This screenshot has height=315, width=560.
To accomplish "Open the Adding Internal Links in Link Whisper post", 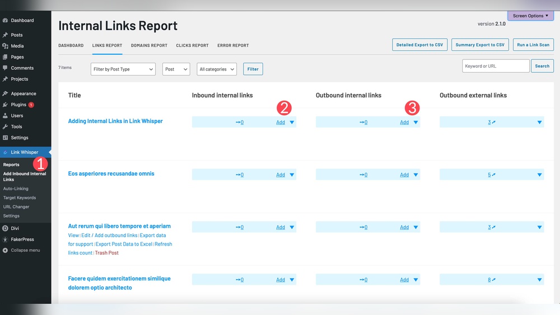I will click(x=115, y=121).
